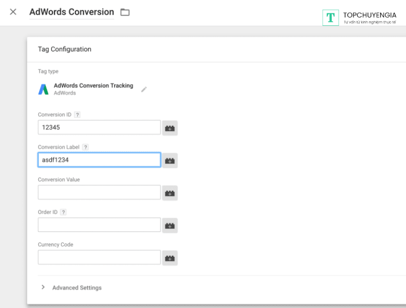Click the empty Conversion Value field
The height and width of the screenshot is (308, 406).
99,192
